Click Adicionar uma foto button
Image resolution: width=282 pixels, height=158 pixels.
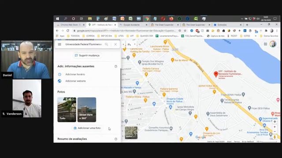click(87, 128)
